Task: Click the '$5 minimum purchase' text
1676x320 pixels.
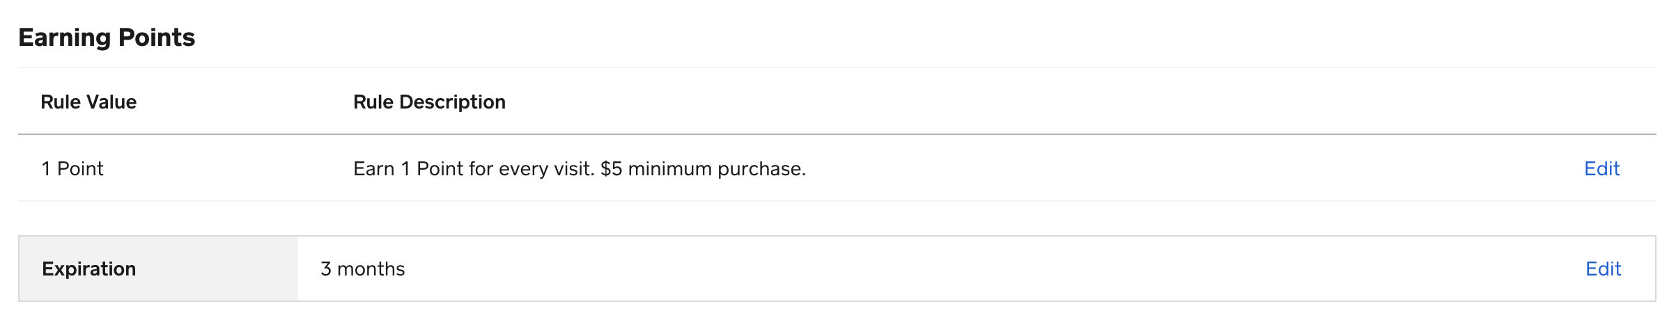Action: click(x=702, y=169)
